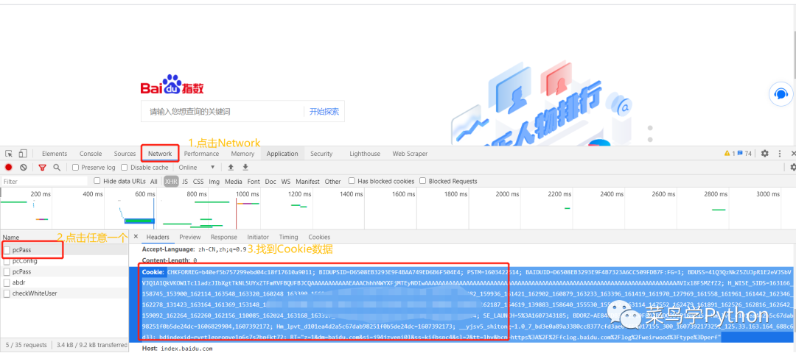Switch to the Elements tab

coord(55,154)
